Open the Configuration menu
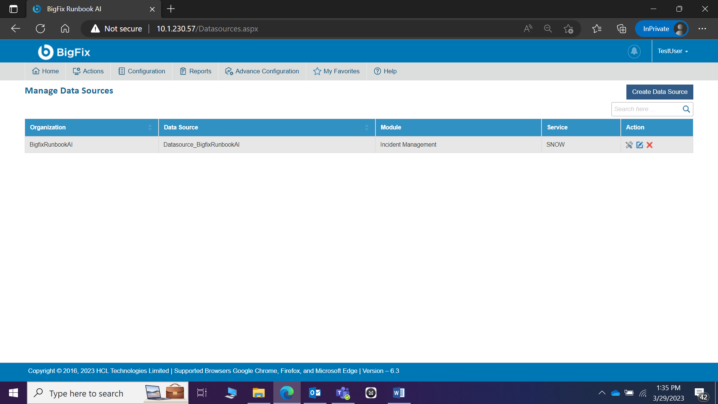Screen dimensions: 718x404 coord(141,71)
